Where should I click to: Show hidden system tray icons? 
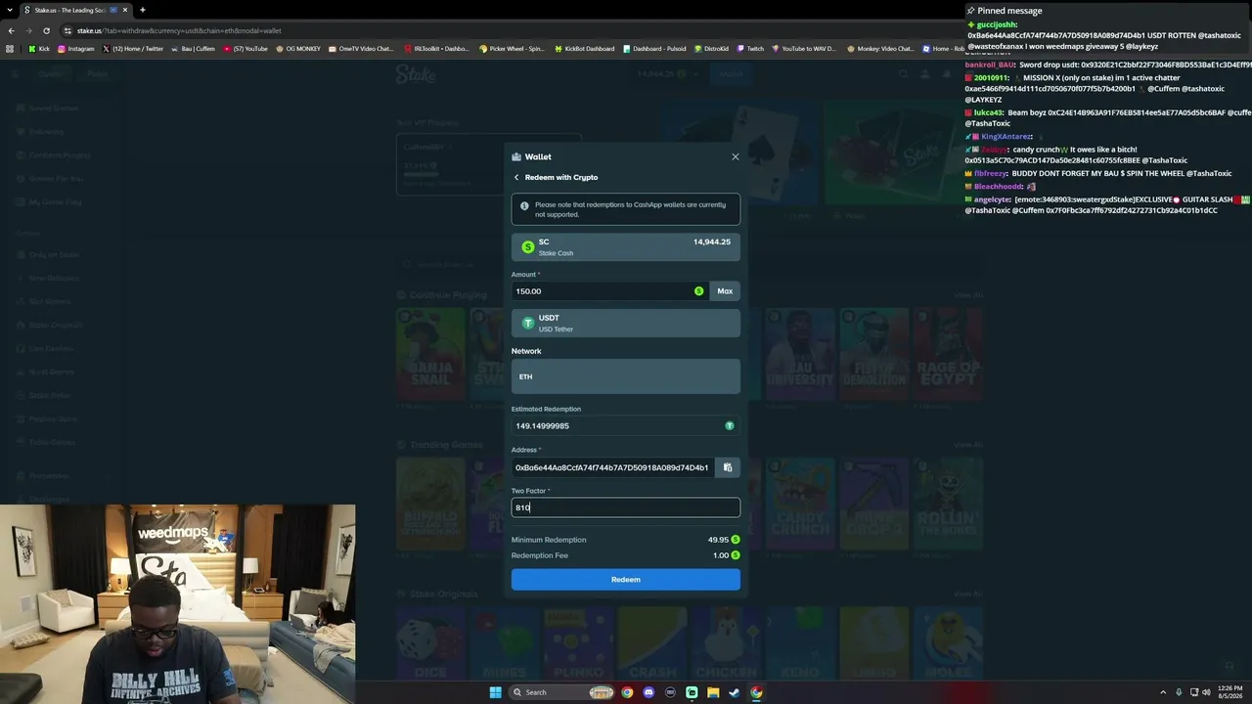pyautogui.click(x=1163, y=692)
